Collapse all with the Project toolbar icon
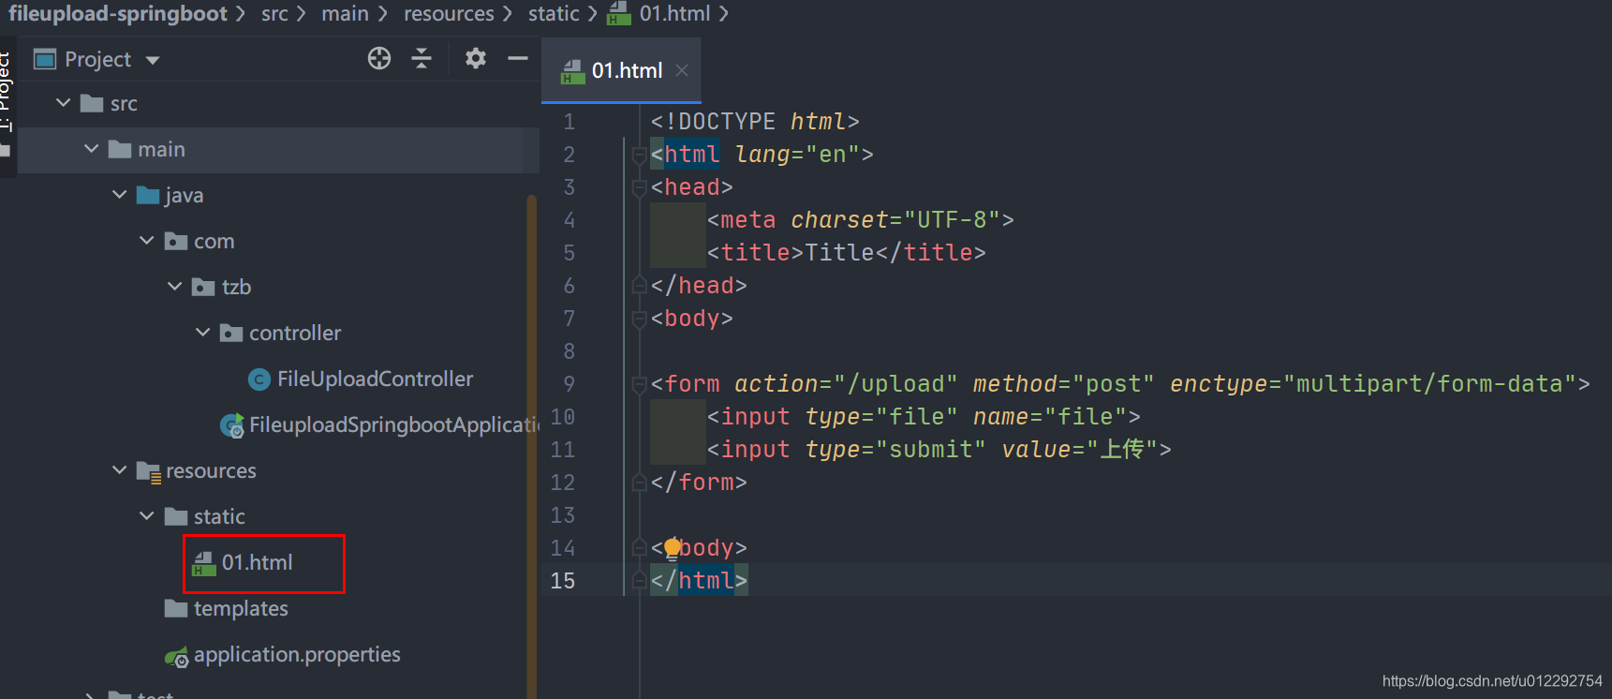The width and height of the screenshot is (1612, 699). click(x=421, y=59)
